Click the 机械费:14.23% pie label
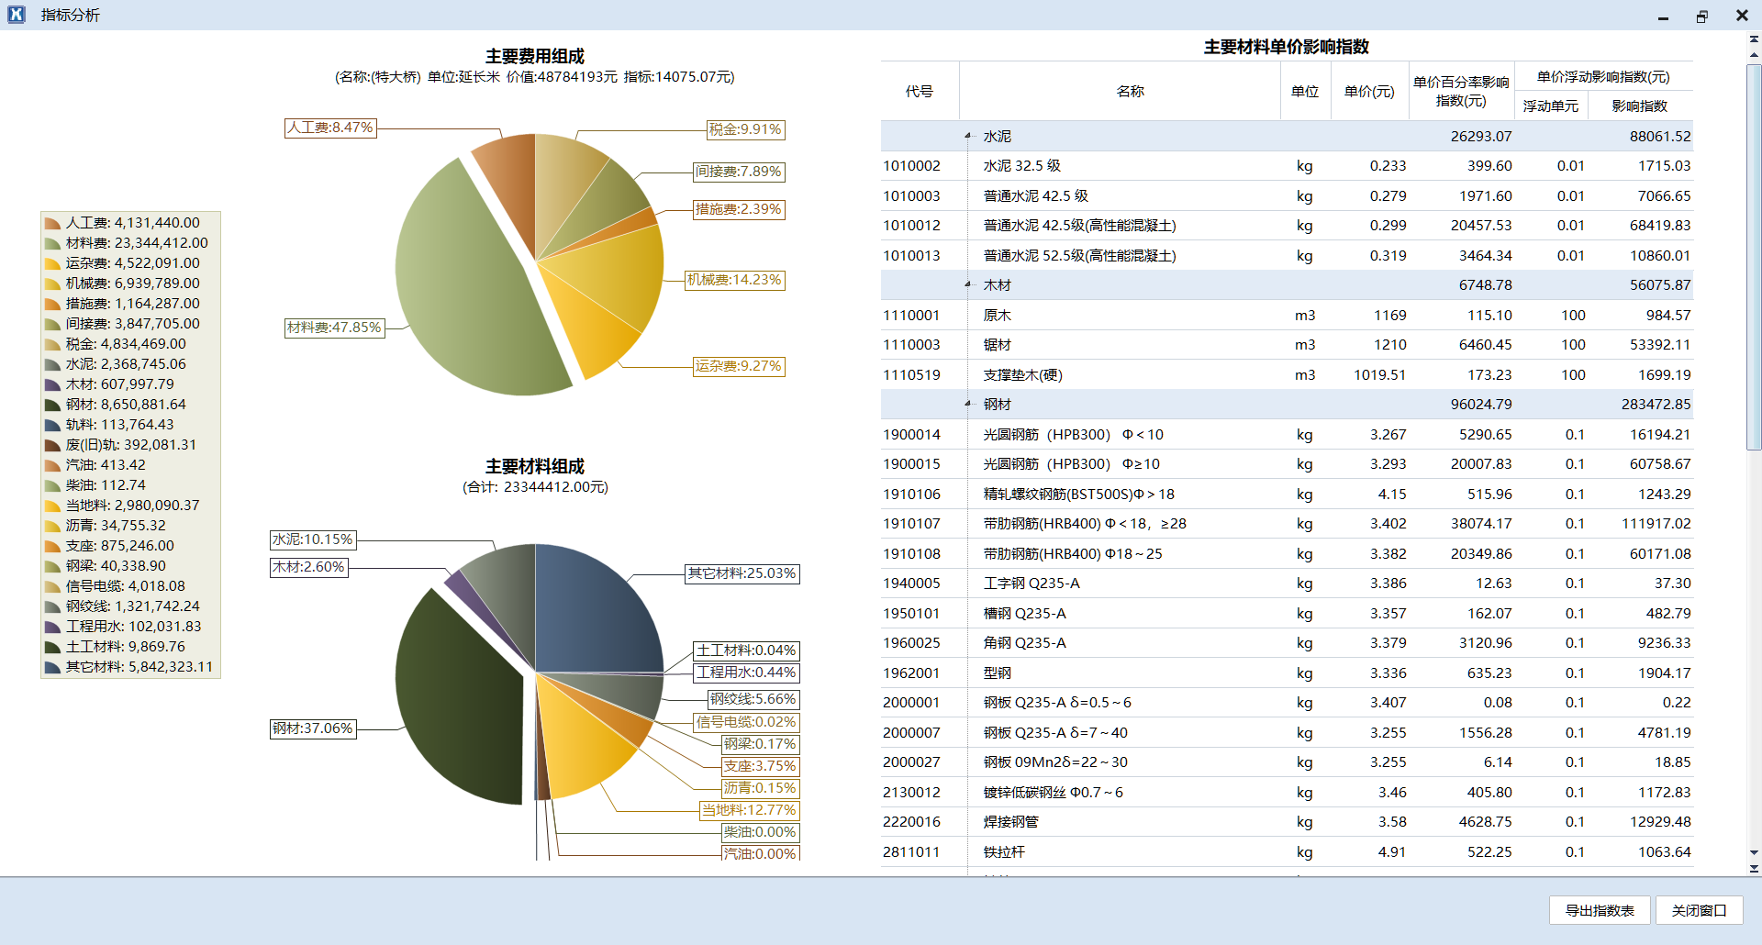 [x=735, y=280]
